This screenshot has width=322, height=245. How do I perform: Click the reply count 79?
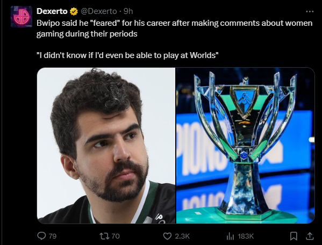pos(53,236)
